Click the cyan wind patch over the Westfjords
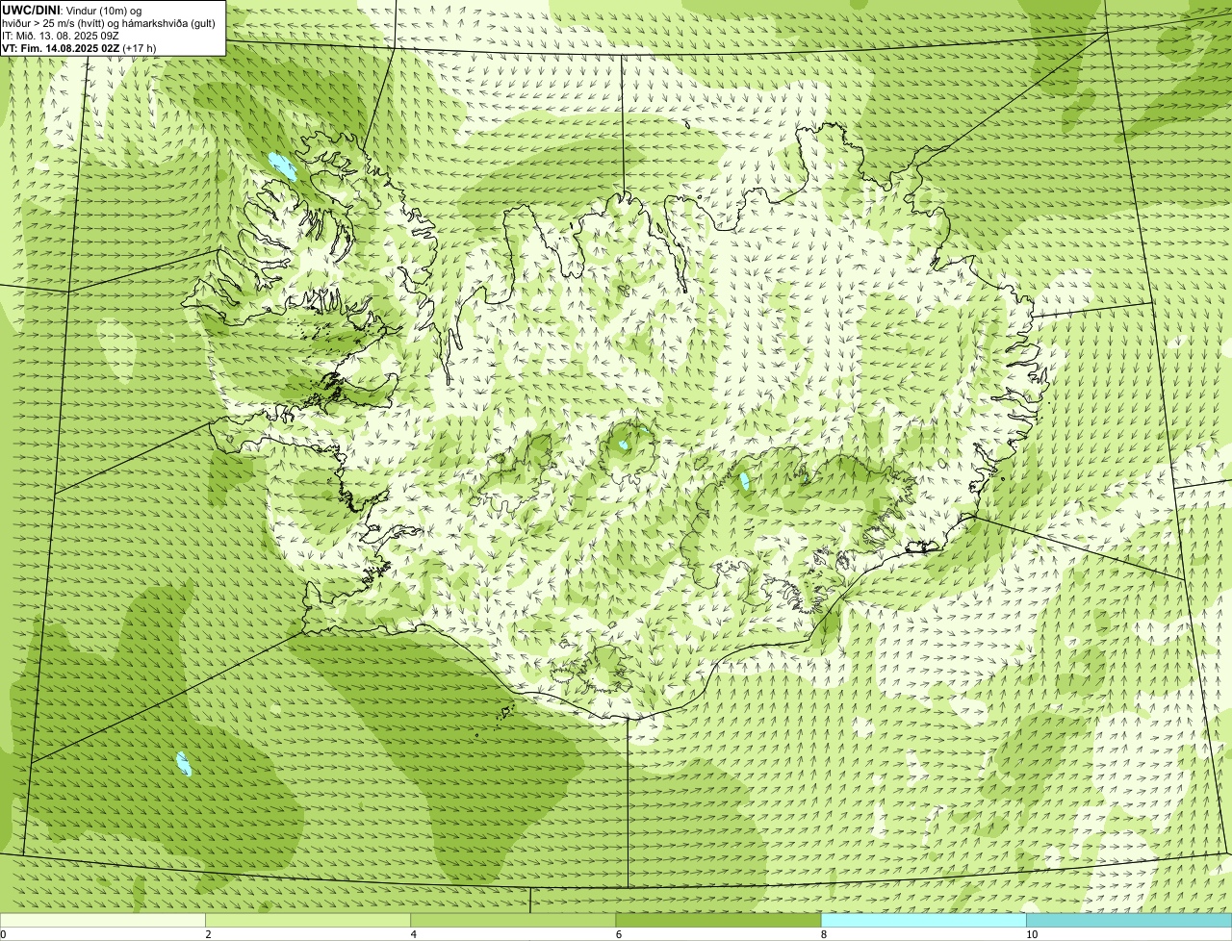 click(x=282, y=166)
